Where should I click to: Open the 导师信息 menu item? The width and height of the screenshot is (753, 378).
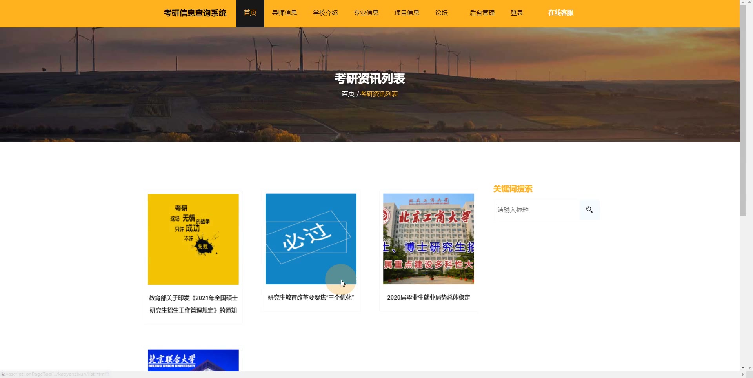click(285, 13)
